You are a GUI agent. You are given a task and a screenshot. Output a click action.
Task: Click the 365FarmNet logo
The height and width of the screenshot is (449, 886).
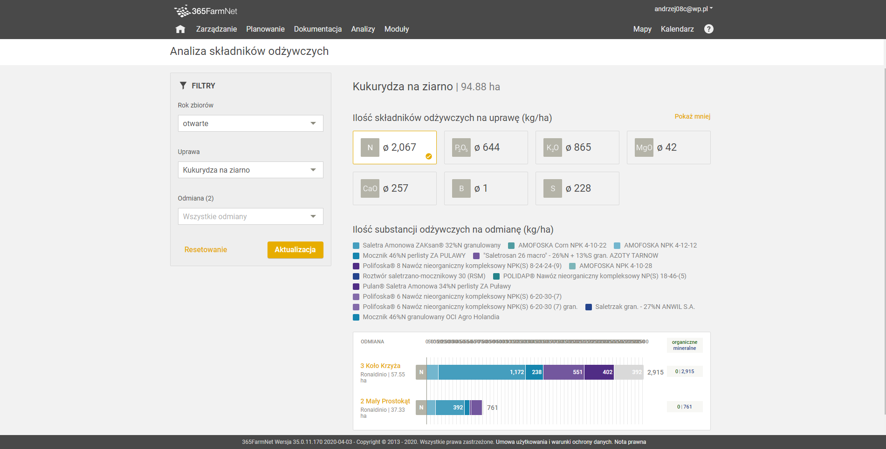(206, 11)
